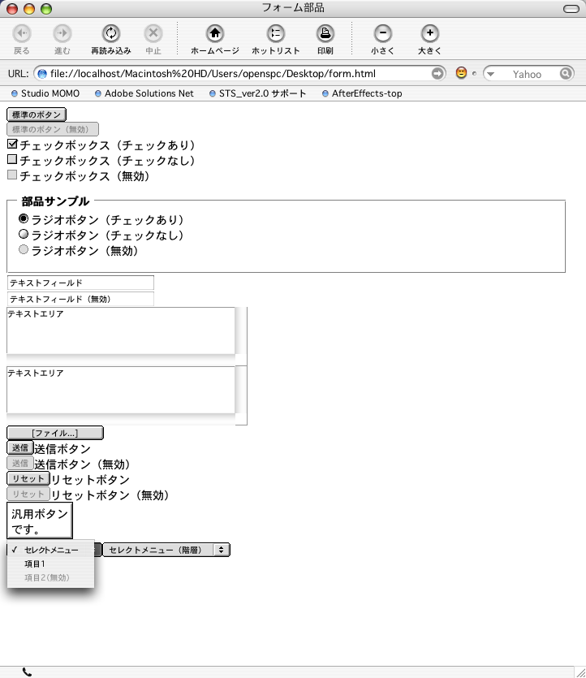Viewport: 586px width, 678px height.
Task: Click disabled チェックボックス（無効）
Action: coord(12,175)
